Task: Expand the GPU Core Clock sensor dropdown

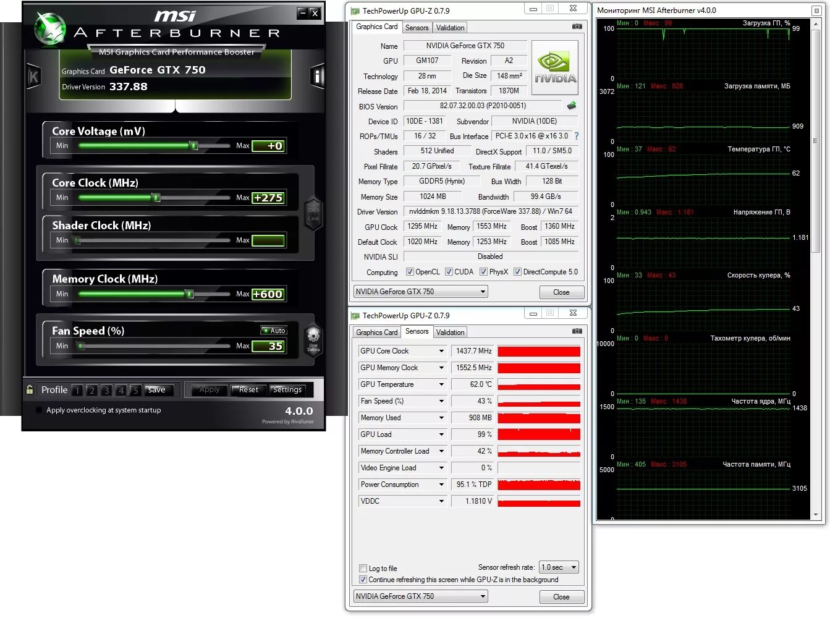Action: (441, 351)
